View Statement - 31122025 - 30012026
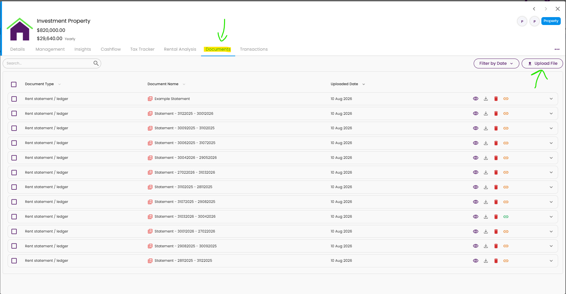This screenshot has width=566, height=294. 475,113
